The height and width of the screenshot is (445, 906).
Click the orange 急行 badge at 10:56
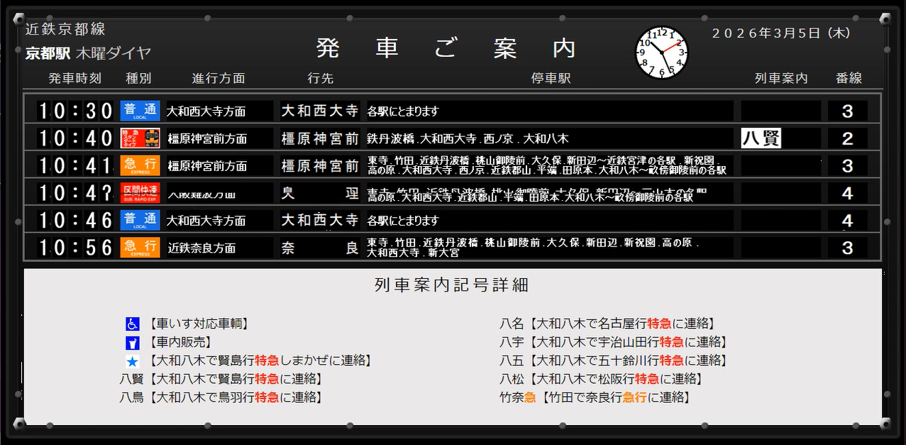(x=140, y=248)
